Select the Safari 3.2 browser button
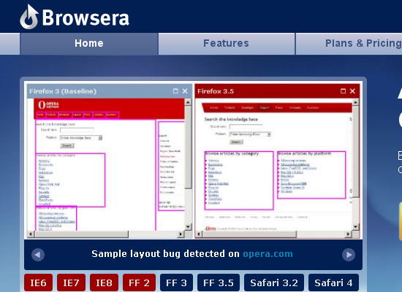The width and height of the screenshot is (402, 292). pyautogui.click(x=274, y=283)
